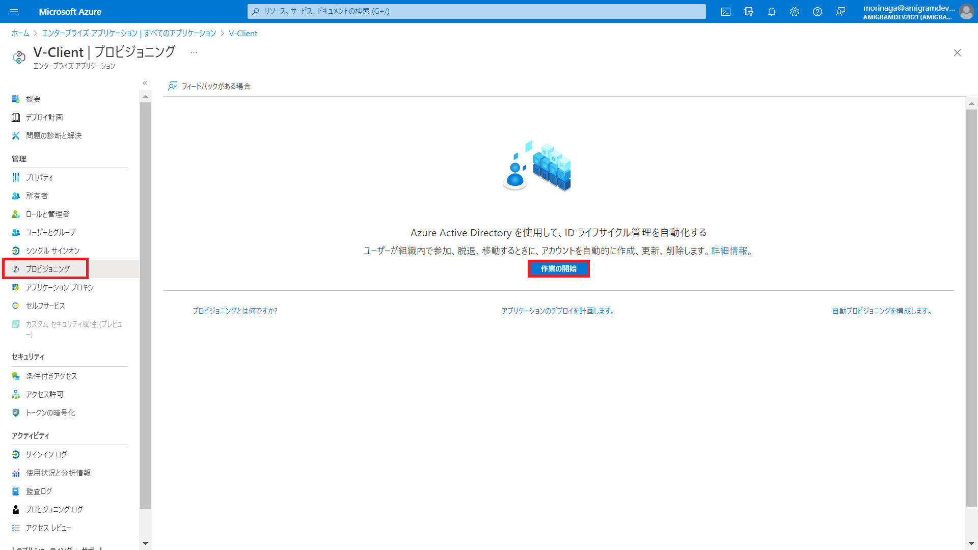Open the ellipsis more options beside title
978x550 pixels.
click(x=194, y=52)
